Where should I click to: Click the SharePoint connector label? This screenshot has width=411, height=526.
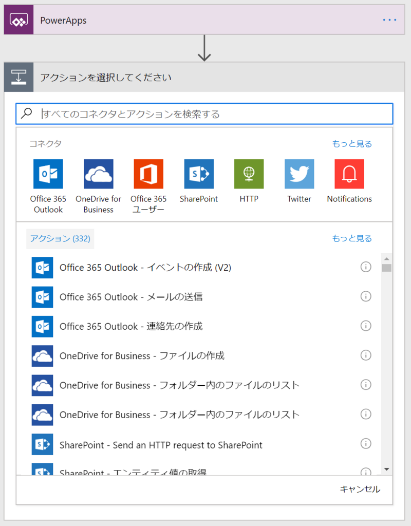199,199
